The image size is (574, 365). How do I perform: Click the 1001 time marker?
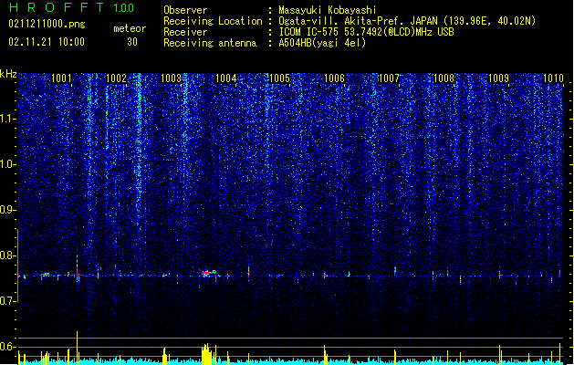pyautogui.click(x=61, y=78)
